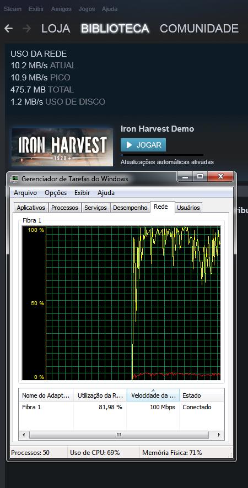
Task: Click Processos: 50 in status bar
Action: [30, 453]
